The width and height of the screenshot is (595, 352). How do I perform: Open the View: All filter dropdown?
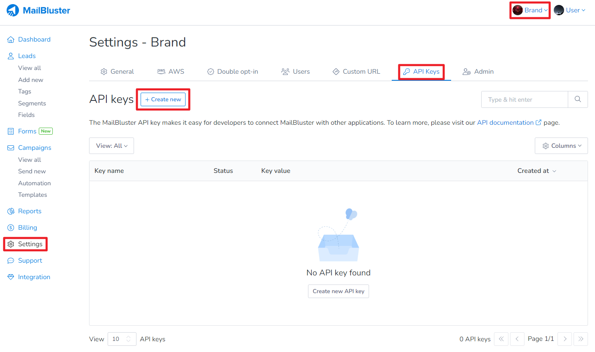(x=111, y=146)
